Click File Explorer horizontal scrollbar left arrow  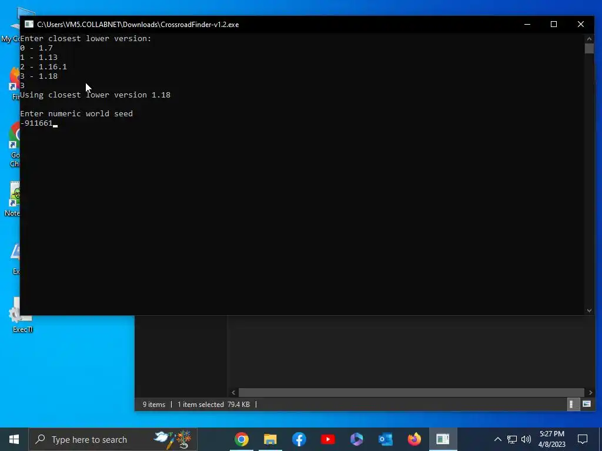point(233,392)
